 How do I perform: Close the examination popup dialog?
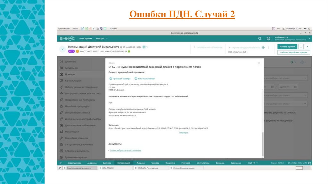click(259, 63)
